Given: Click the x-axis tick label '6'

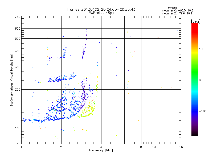Looking at the screenshot, I should [x=124, y=147].
